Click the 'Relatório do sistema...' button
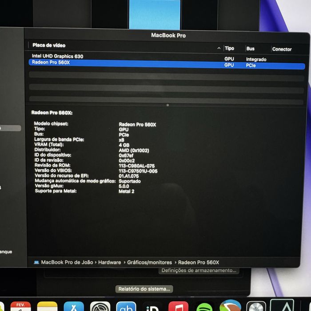 tap(144, 289)
